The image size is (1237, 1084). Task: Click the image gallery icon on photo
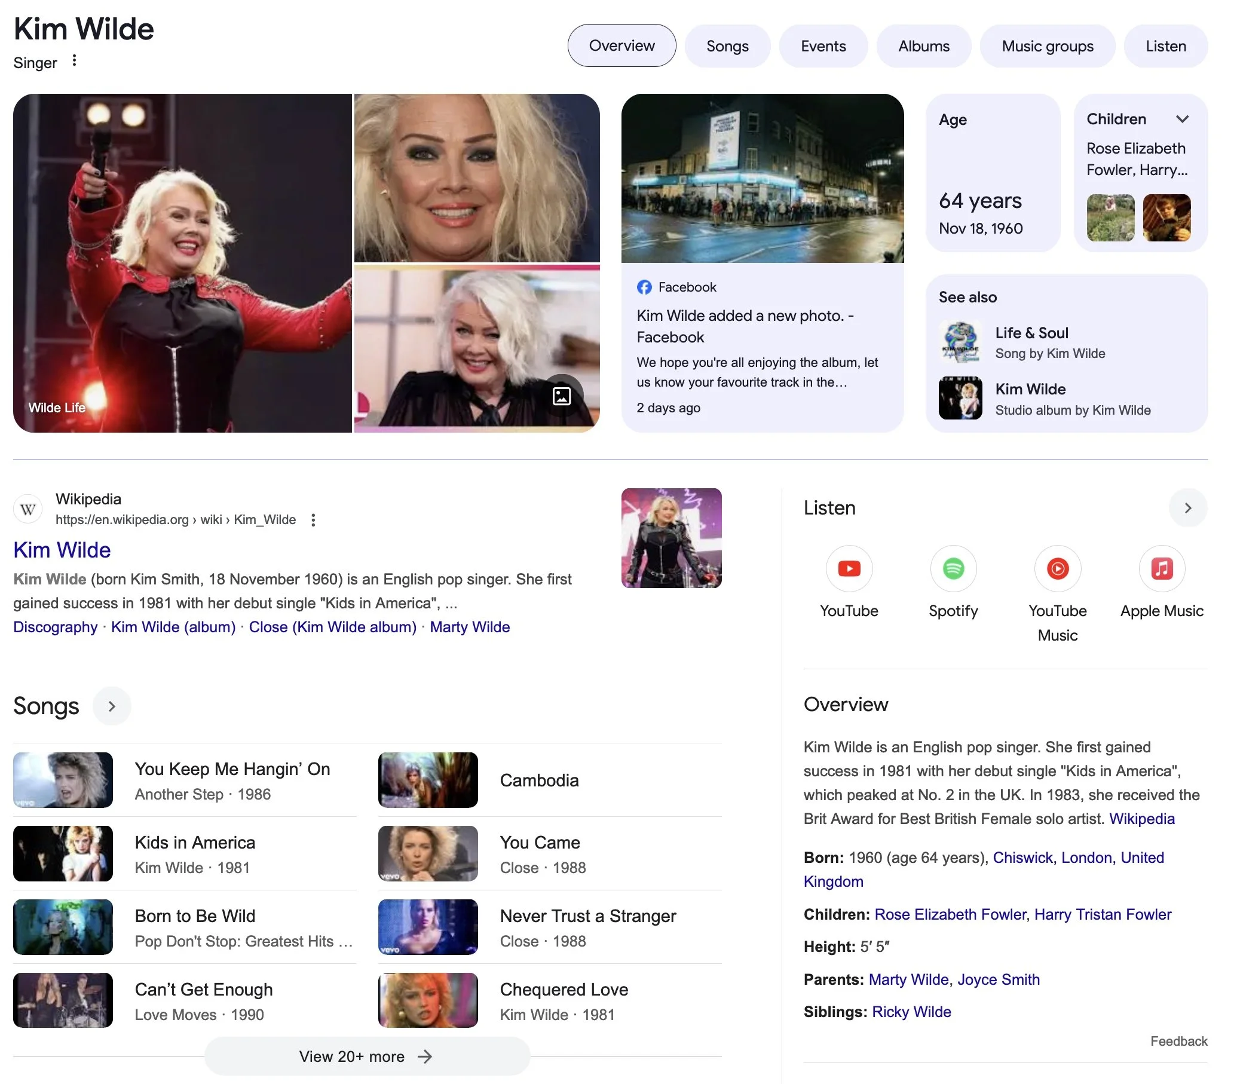click(x=561, y=396)
